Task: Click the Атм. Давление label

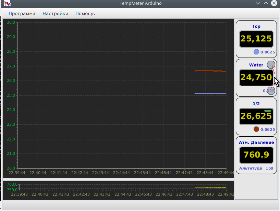Action: [256, 142]
